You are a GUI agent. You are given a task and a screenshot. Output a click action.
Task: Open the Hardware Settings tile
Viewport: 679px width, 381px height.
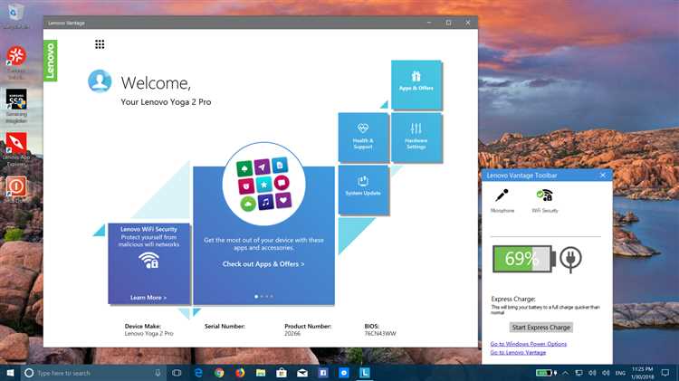(x=416, y=138)
